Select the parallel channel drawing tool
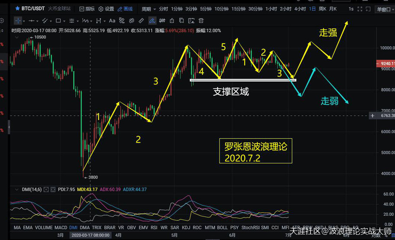 (45, 21)
